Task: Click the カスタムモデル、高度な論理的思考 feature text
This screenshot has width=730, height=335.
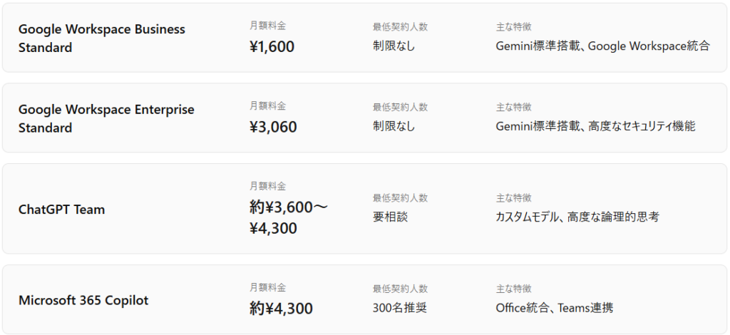Action: pos(577,217)
